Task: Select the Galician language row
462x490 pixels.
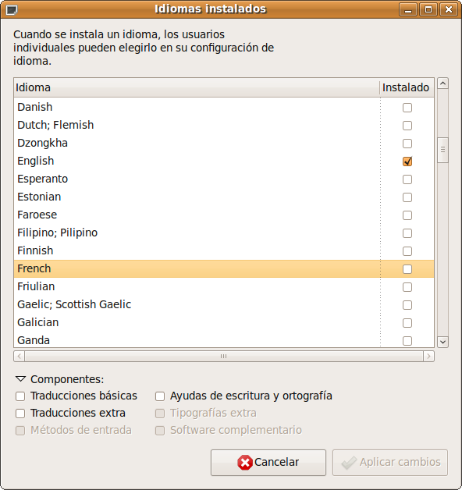Action: (x=224, y=322)
